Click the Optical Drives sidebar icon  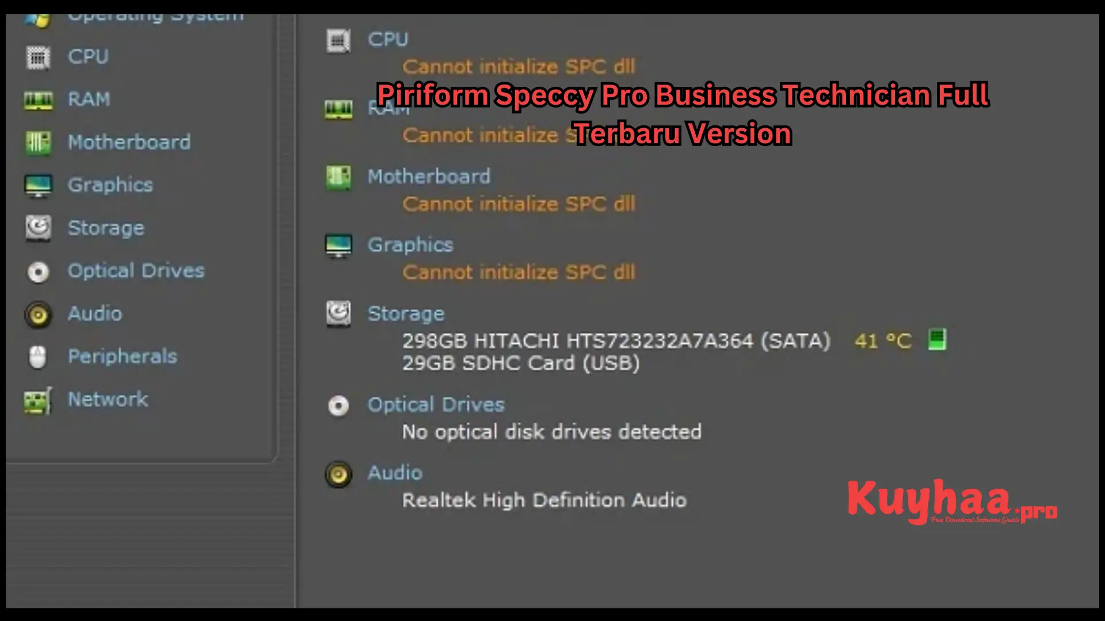coord(39,271)
